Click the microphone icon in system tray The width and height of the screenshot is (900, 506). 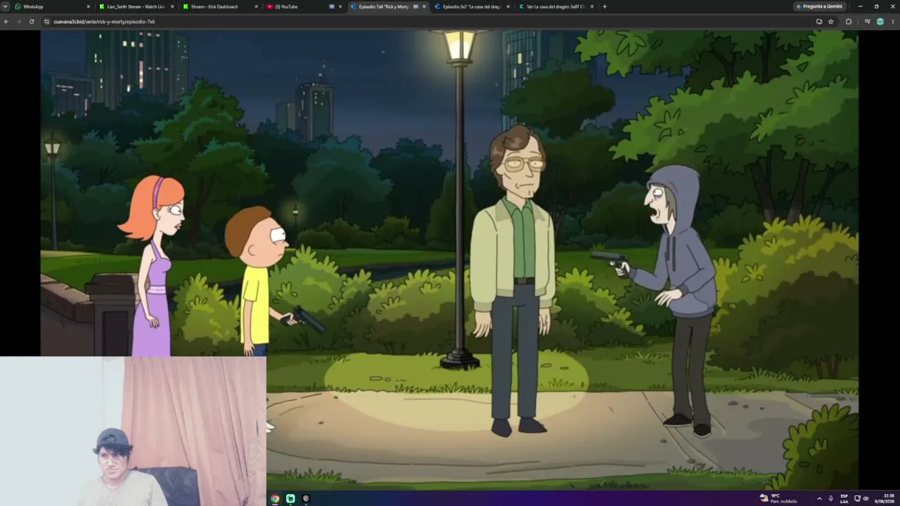(831, 498)
